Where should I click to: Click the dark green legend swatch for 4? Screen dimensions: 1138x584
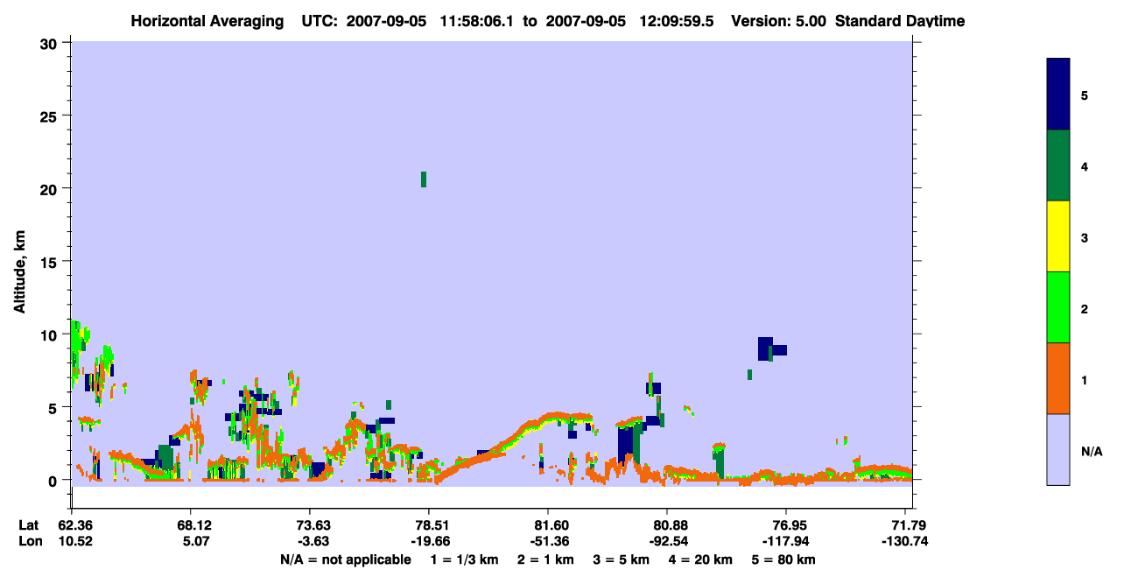1058,165
